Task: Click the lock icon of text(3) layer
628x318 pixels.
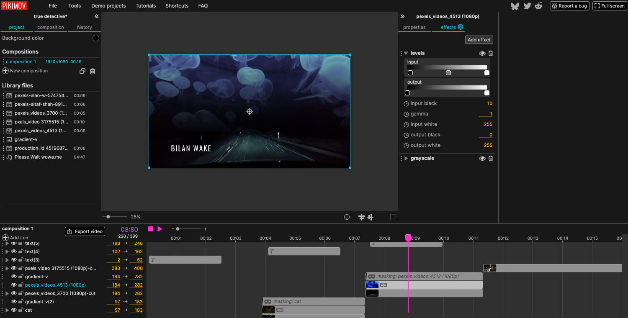Action: click(x=21, y=260)
